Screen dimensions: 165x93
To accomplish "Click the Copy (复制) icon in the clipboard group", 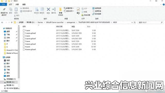I will coord(11,10).
